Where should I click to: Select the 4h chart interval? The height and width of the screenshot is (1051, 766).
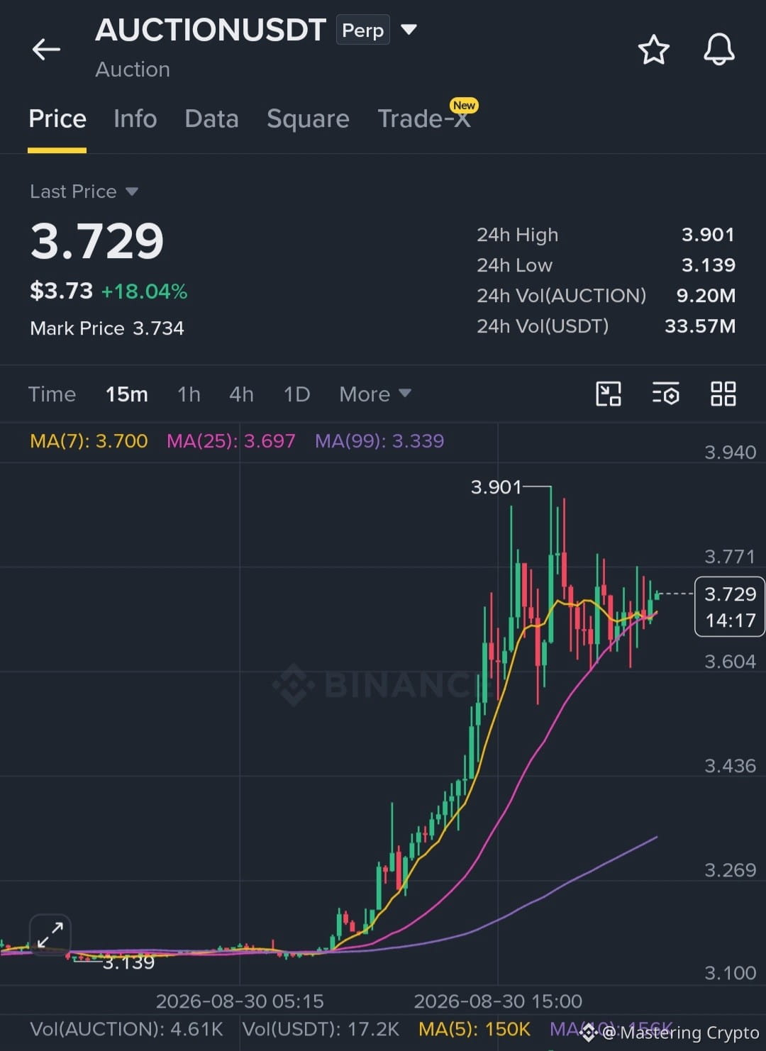(x=241, y=394)
